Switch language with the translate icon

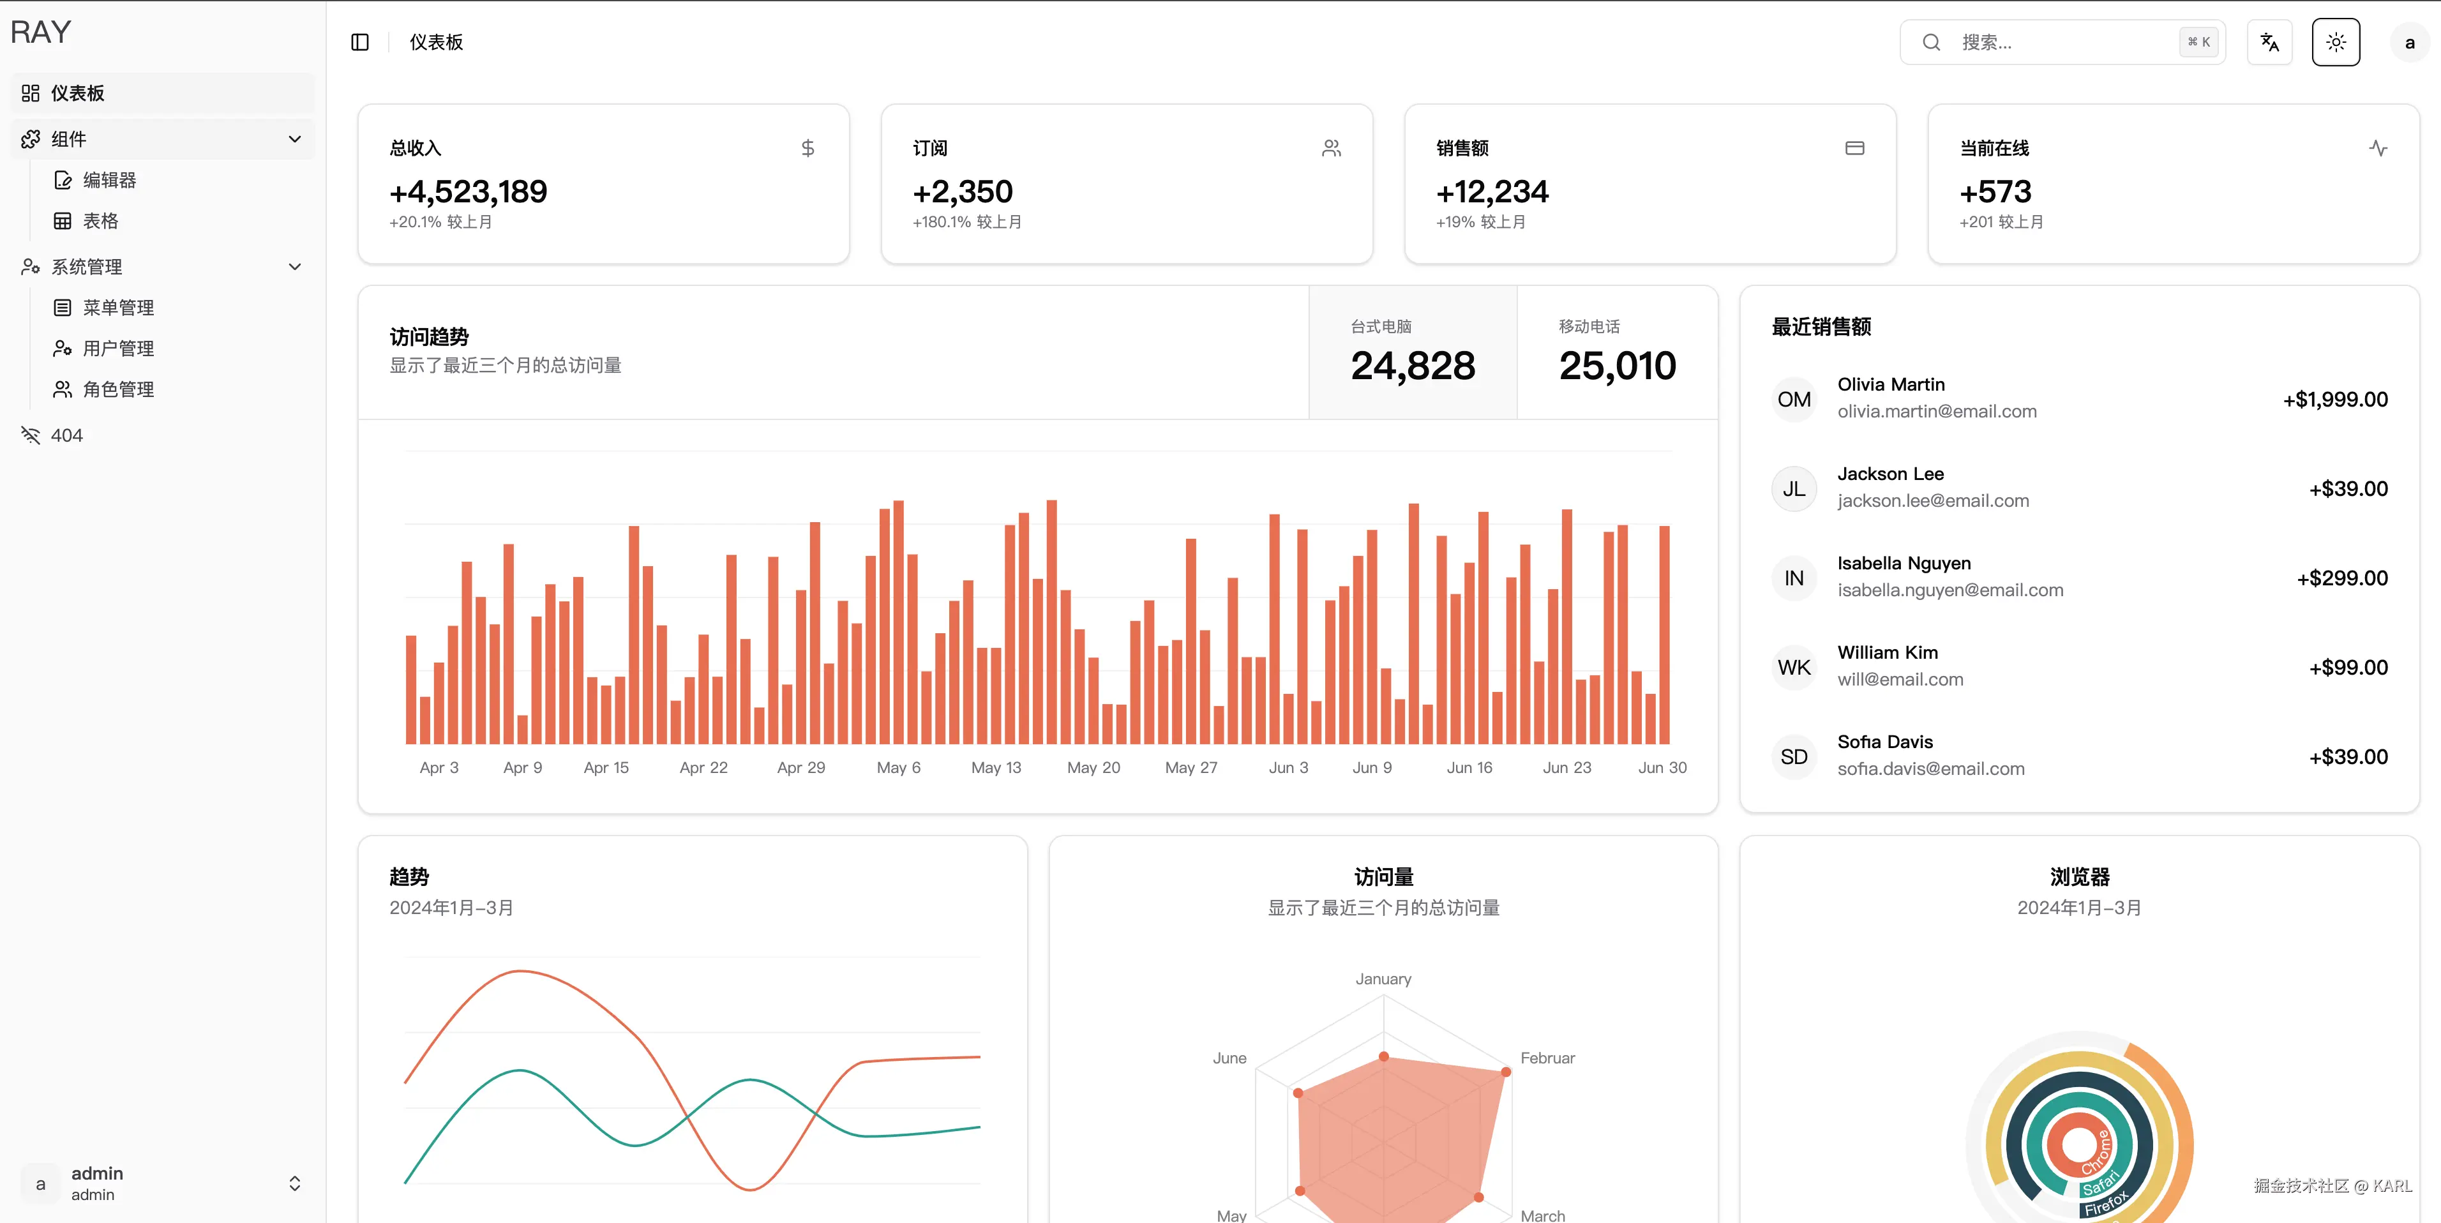pyautogui.click(x=2269, y=41)
